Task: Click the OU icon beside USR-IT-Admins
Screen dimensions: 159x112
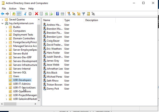Action: [x=10, y=84]
